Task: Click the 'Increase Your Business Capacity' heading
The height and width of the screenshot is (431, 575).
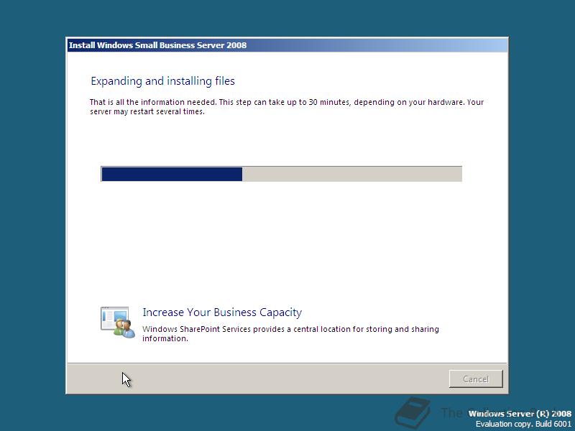Action: coord(222,312)
